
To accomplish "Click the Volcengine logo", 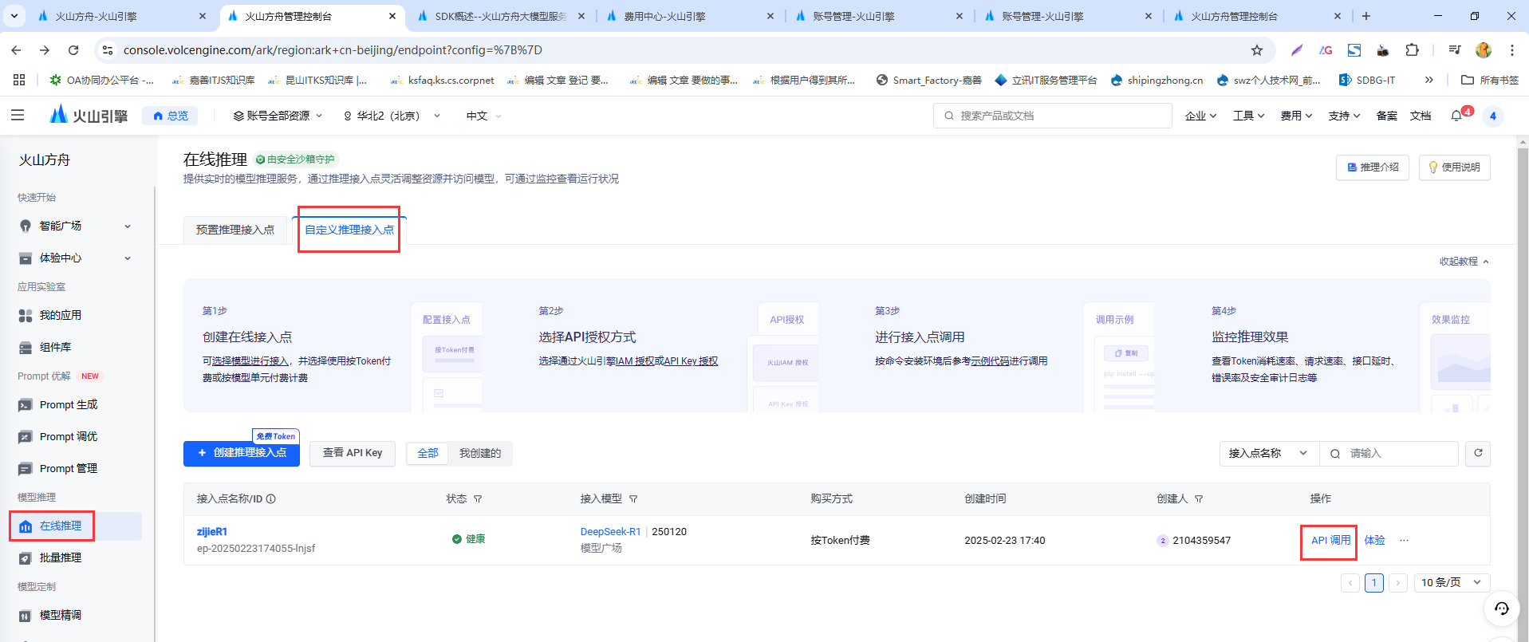I will pyautogui.click(x=89, y=116).
